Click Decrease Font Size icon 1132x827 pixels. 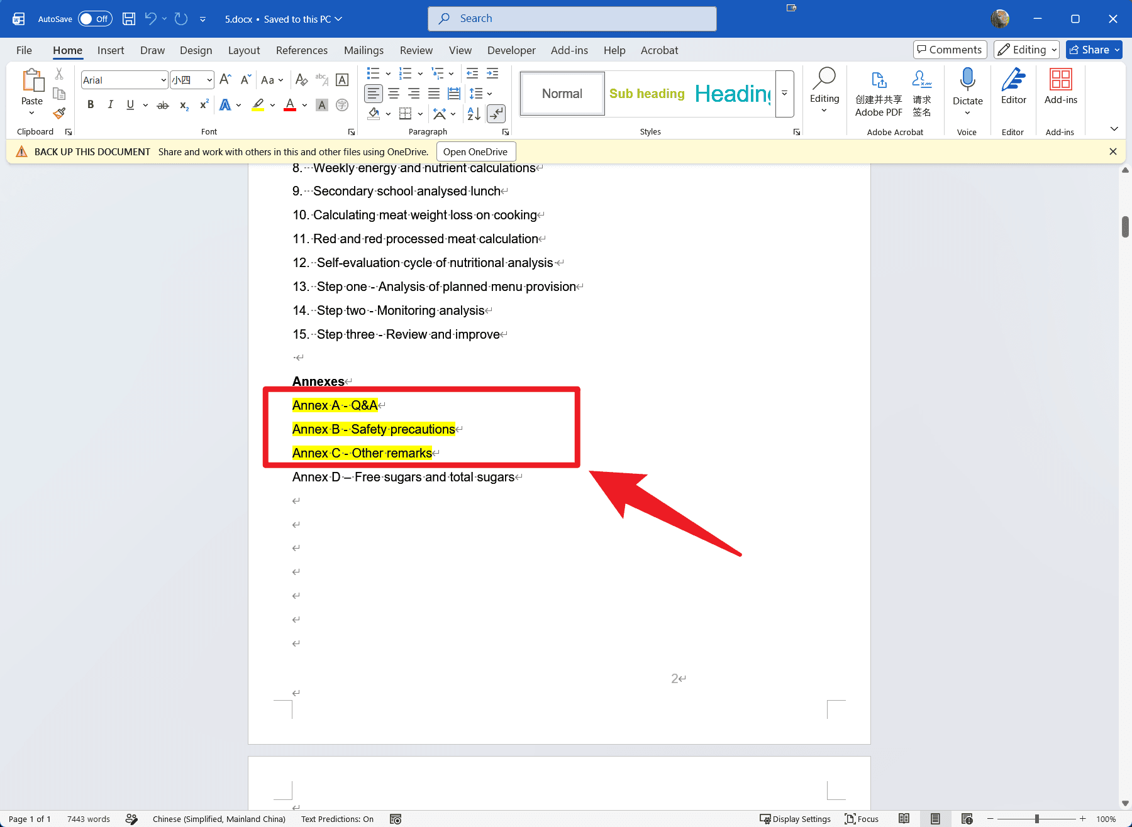(246, 80)
